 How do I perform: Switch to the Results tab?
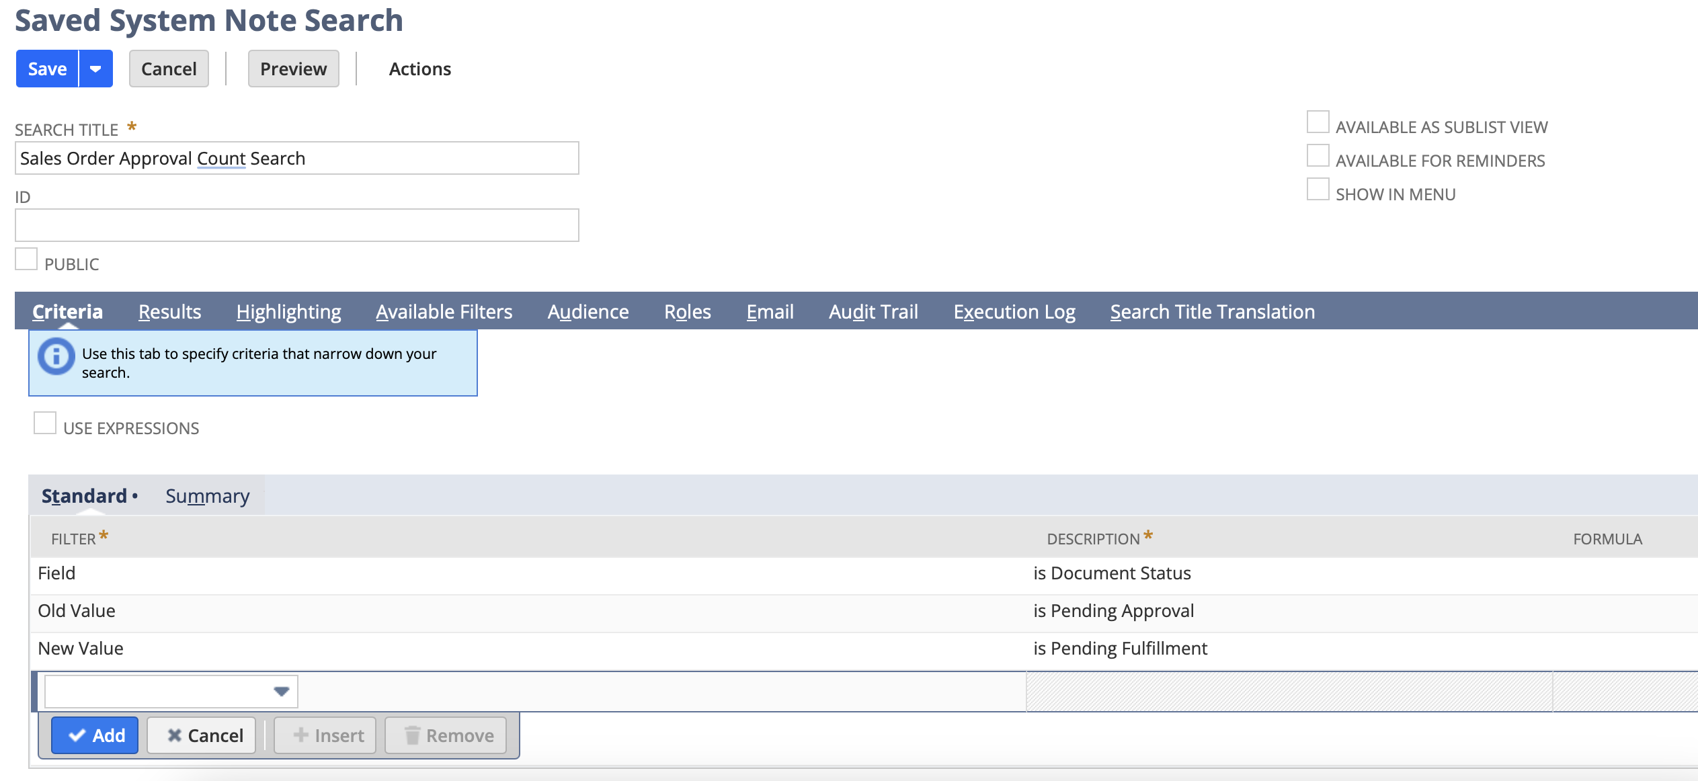(x=169, y=312)
